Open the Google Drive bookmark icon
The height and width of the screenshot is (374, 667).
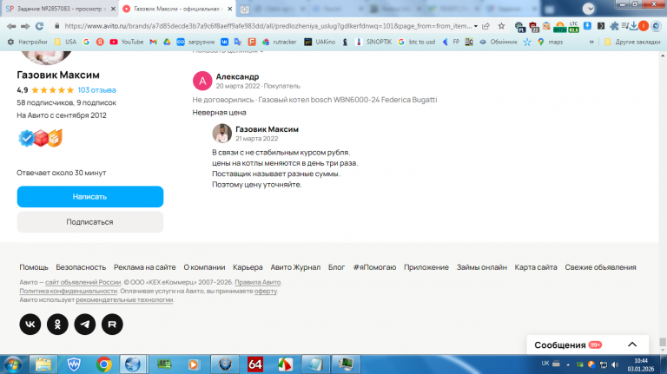167,42
